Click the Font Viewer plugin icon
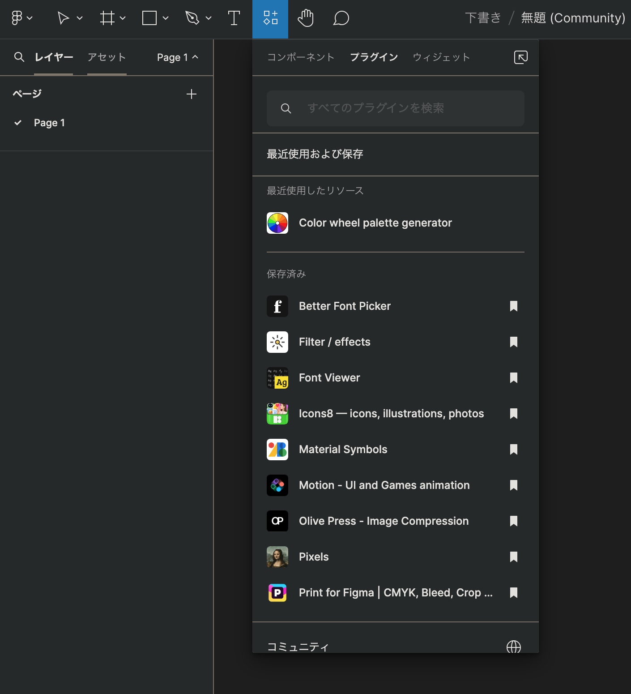 pos(277,378)
